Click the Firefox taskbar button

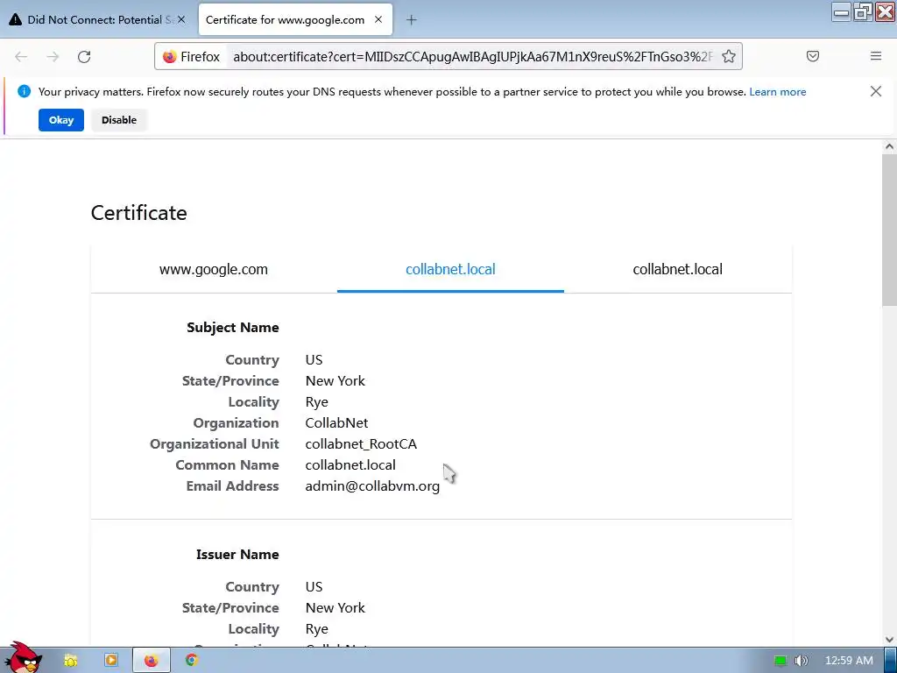152,661
